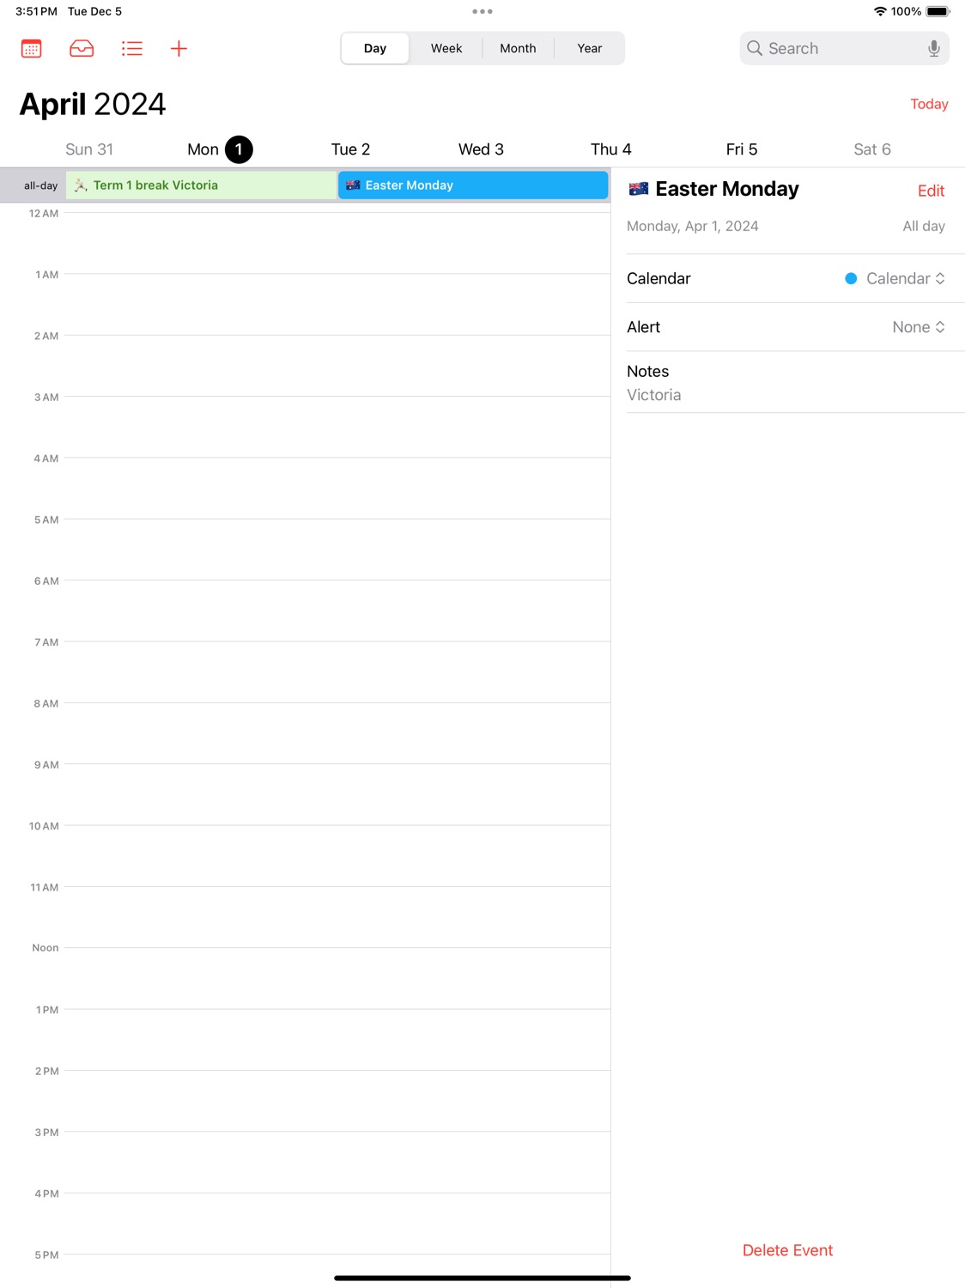Tap the Wi-Fi status icon
965x1288 pixels.
(x=880, y=11)
